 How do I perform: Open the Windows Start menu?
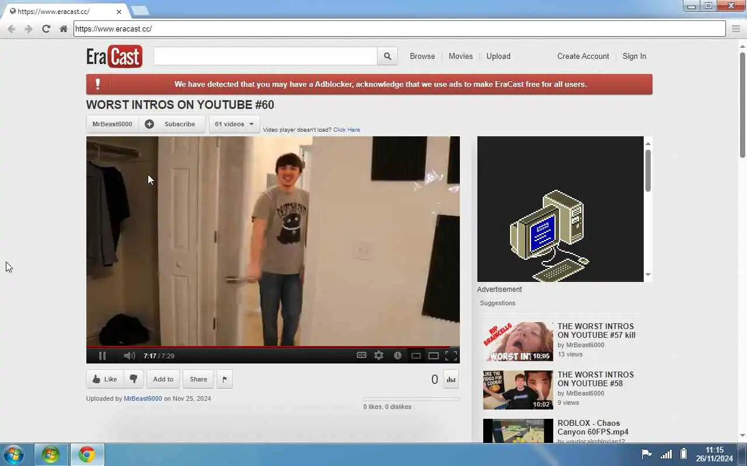point(13,454)
